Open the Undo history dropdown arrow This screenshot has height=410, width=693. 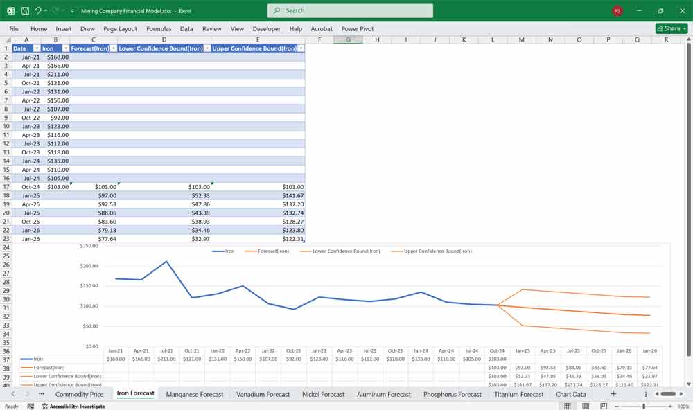46,11
